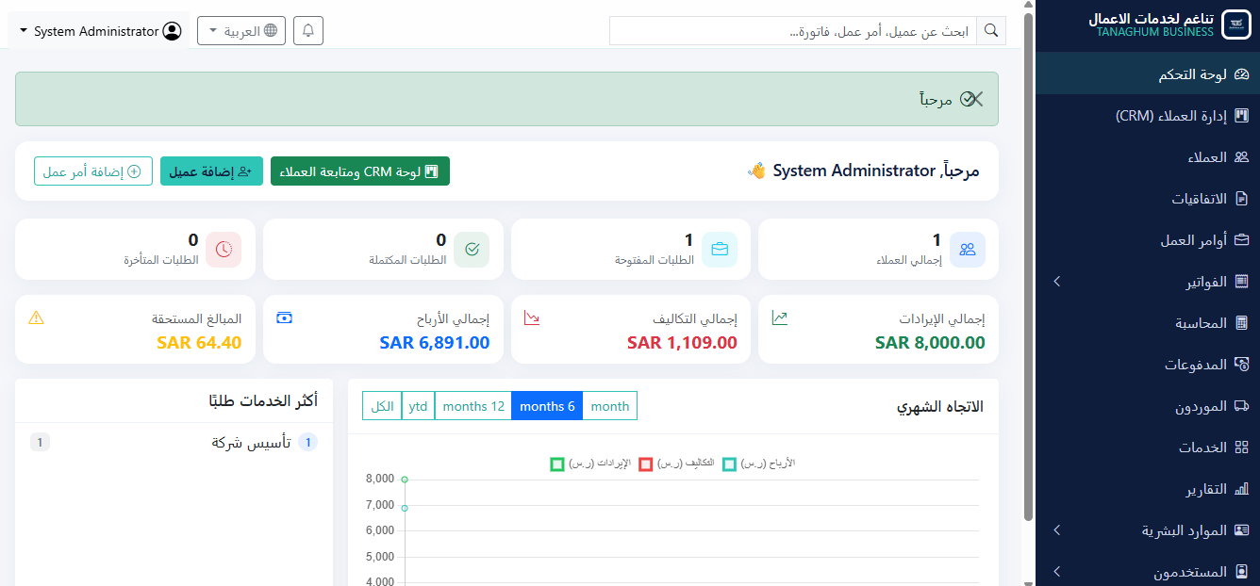Expand the الموارد البشرية submenu chevron
The height and width of the screenshot is (586, 1260).
[1056, 530]
